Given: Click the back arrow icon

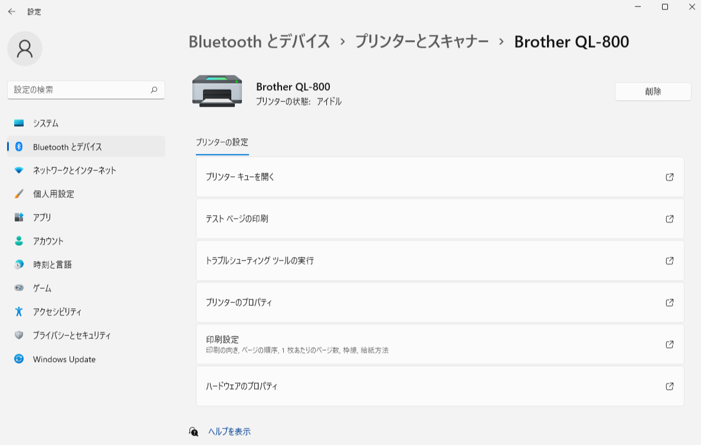Looking at the screenshot, I should [x=12, y=12].
